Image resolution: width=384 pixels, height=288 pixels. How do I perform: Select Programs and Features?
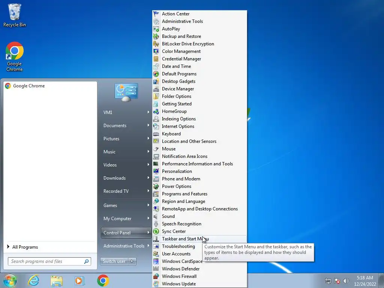point(199,194)
